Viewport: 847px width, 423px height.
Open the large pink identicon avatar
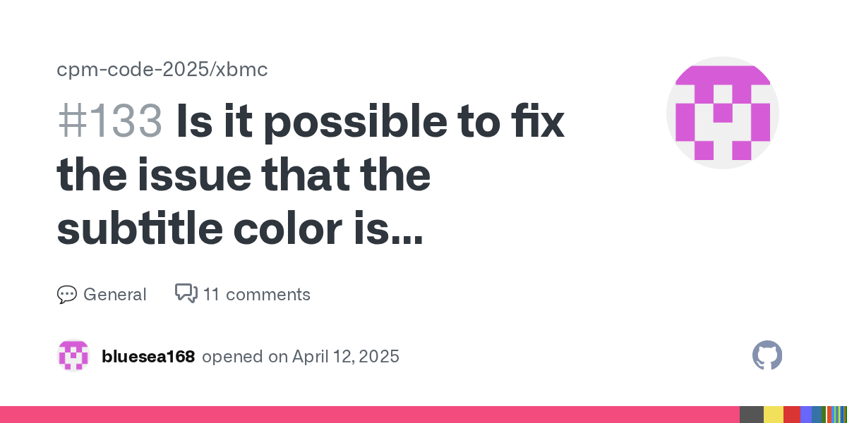tap(722, 113)
